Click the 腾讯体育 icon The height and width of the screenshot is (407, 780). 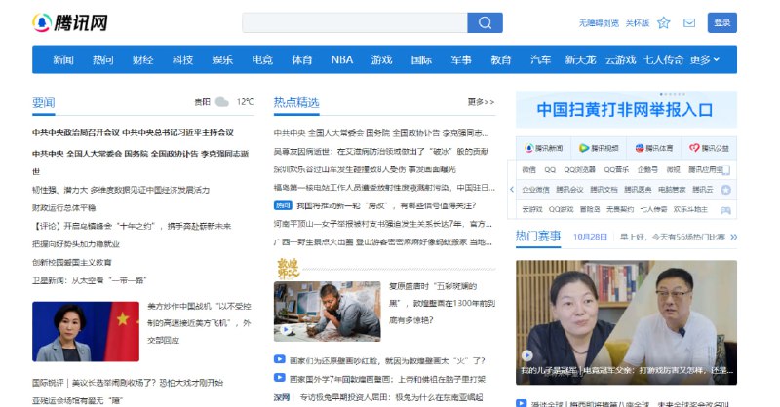coord(640,148)
